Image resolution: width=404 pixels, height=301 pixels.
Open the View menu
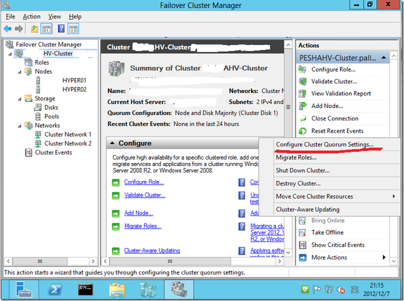pyautogui.click(x=54, y=16)
